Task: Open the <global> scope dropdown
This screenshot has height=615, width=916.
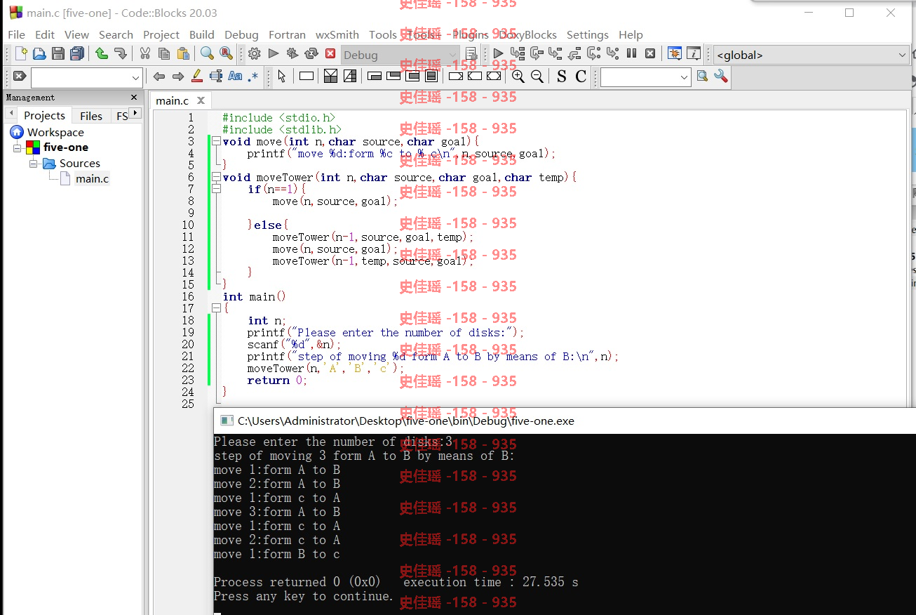Action: 811,55
